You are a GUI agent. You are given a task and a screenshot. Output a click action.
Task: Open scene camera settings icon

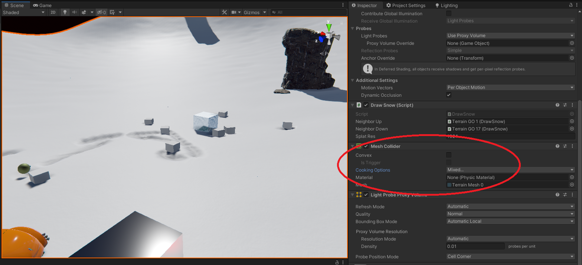coord(234,12)
